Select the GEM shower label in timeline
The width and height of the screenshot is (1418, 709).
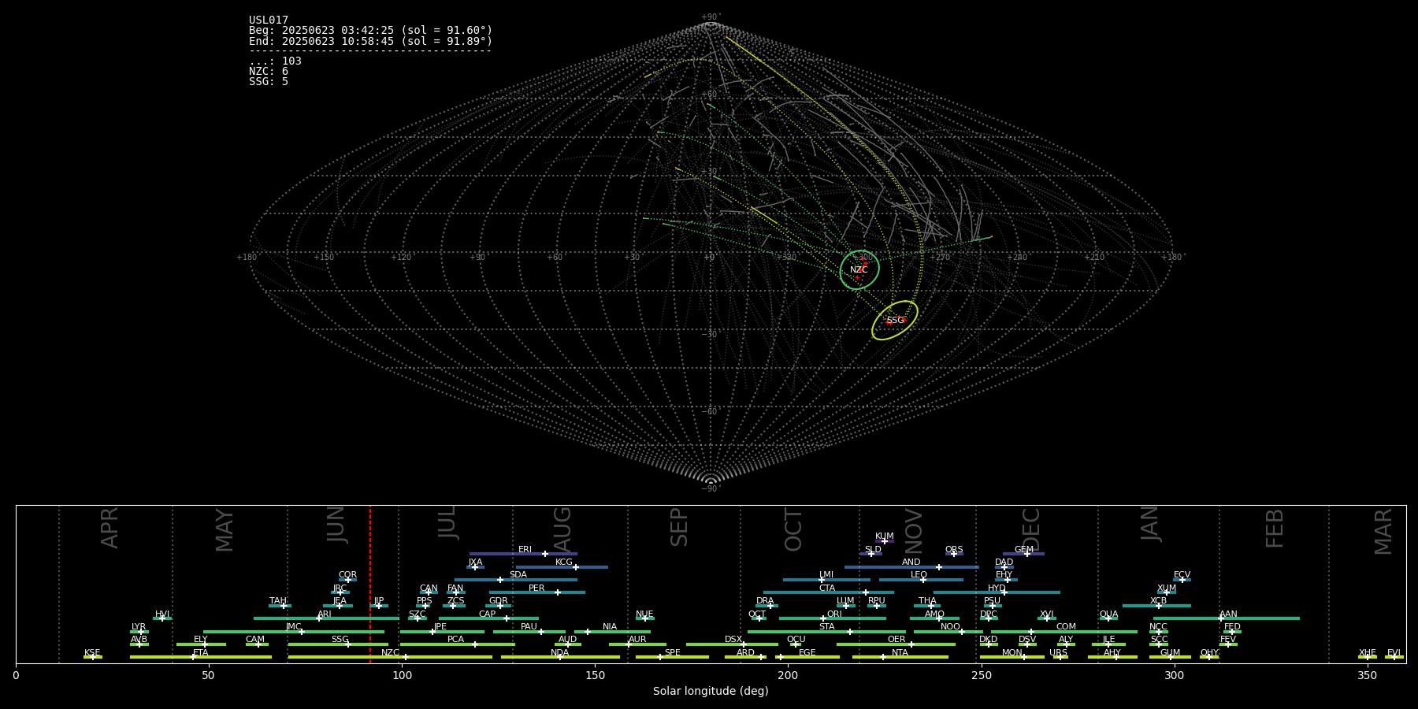1024,549
